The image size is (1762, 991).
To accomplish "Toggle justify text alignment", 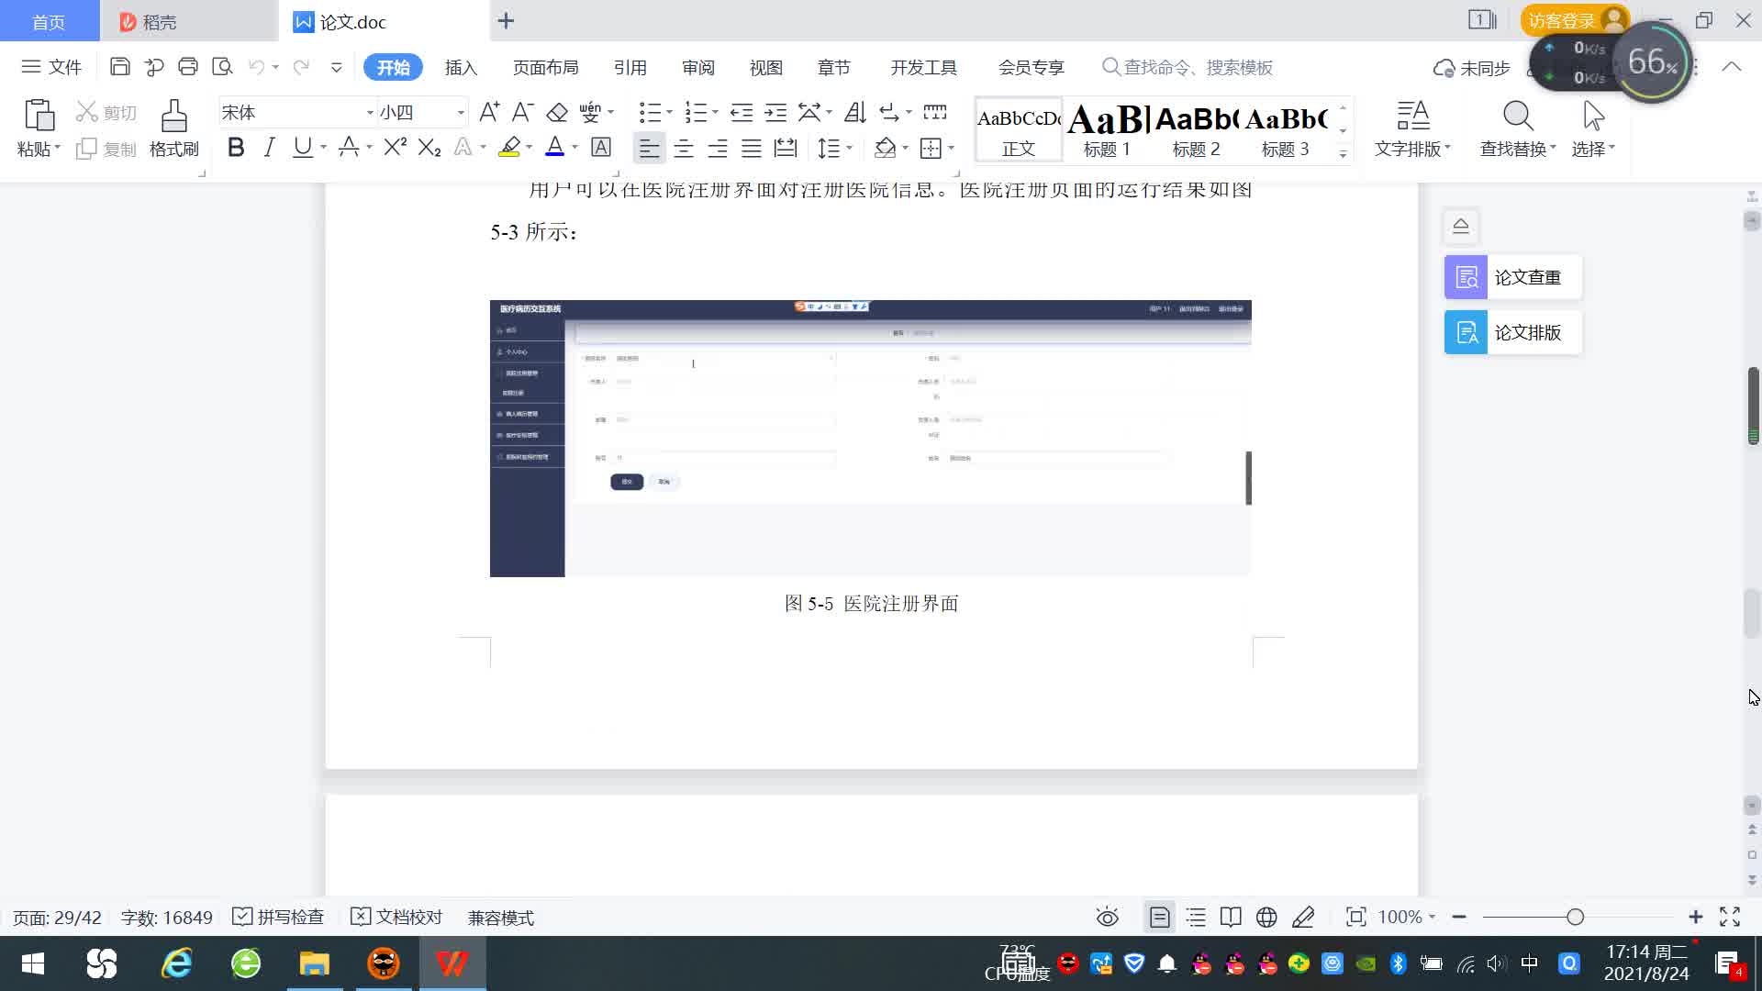I will 752,148.
